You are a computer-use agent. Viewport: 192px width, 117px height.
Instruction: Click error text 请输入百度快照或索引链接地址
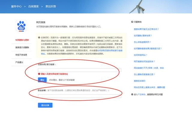54,74
